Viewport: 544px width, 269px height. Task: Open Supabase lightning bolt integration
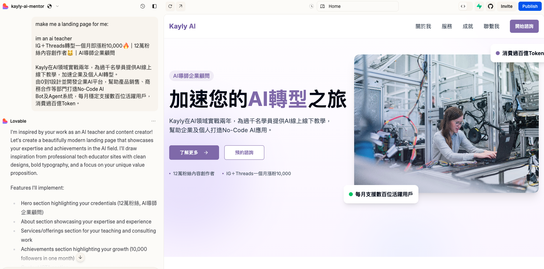[x=479, y=6]
